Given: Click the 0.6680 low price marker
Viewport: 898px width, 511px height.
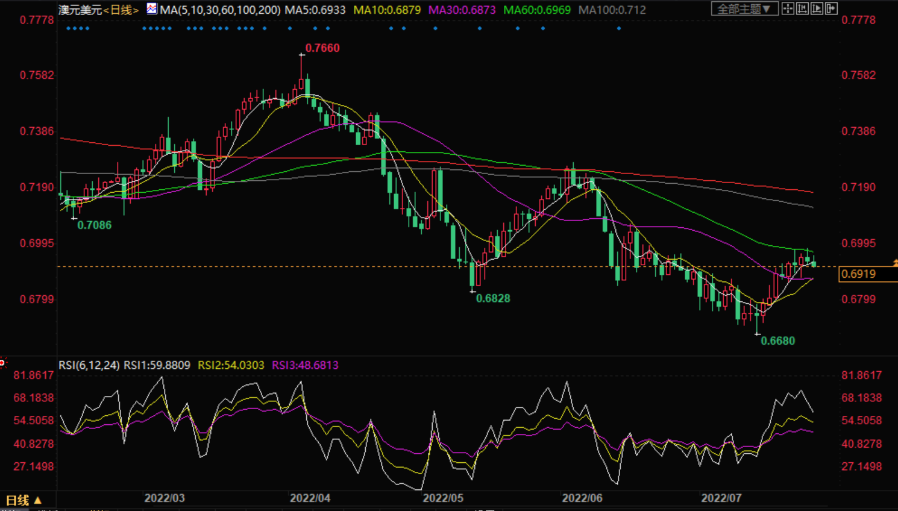Looking at the screenshot, I should (777, 341).
